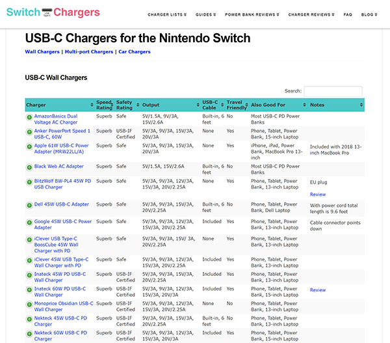The width and height of the screenshot is (390, 343).
Task: Sort table by Travel Friendly column
Action: (237, 105)
